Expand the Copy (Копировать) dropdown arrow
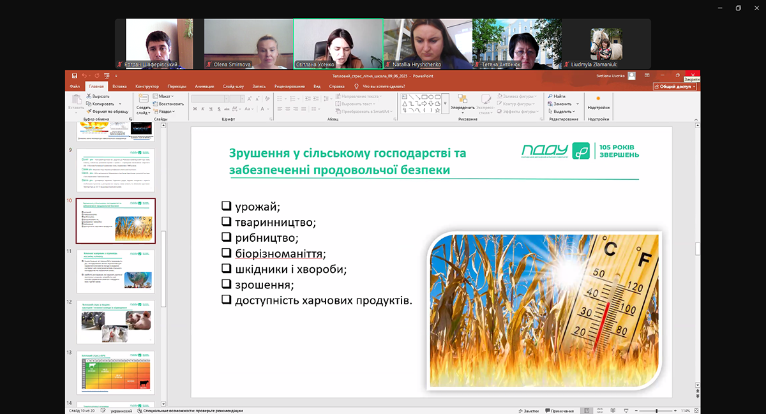Screen dimensions: 766x414 click(x=120, y=104)
